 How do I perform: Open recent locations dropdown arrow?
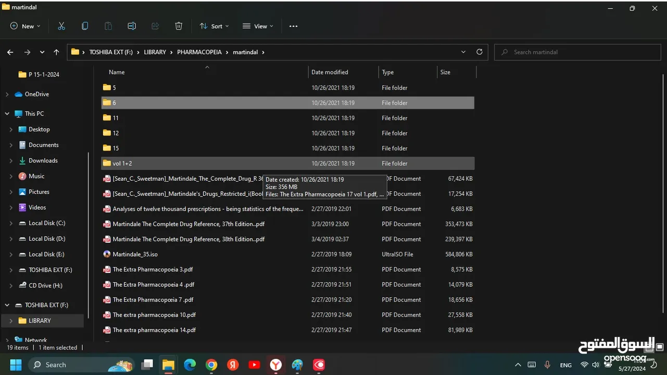[42, 52]
